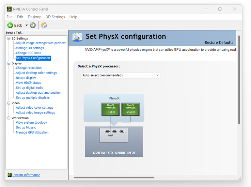Open Adjust desktop size and position
Screen dimensions: 251x187
coord(38,93)
